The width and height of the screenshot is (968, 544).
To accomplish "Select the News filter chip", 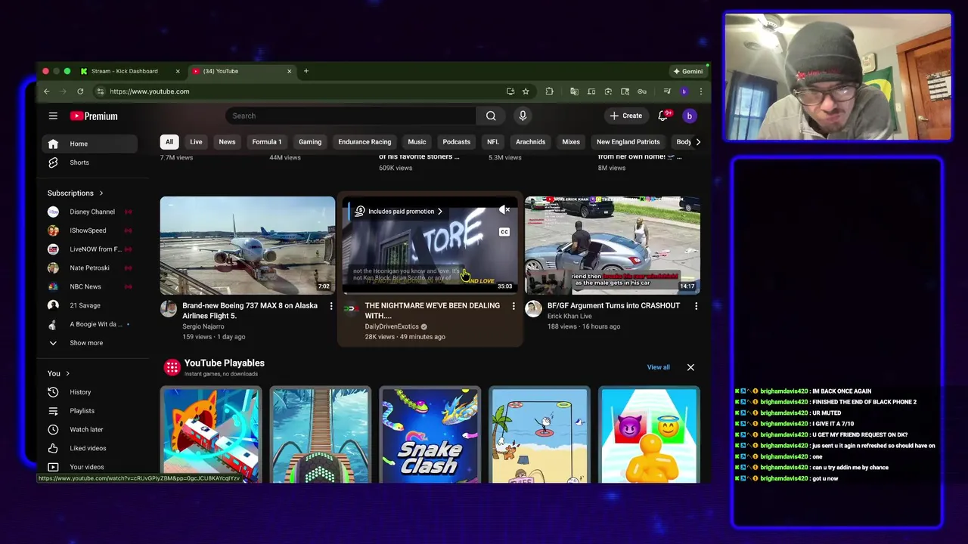I will click(x=227, y=142).
